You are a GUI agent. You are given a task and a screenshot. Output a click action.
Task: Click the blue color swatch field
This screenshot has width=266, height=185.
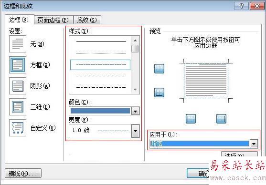(x=100, y=111)
